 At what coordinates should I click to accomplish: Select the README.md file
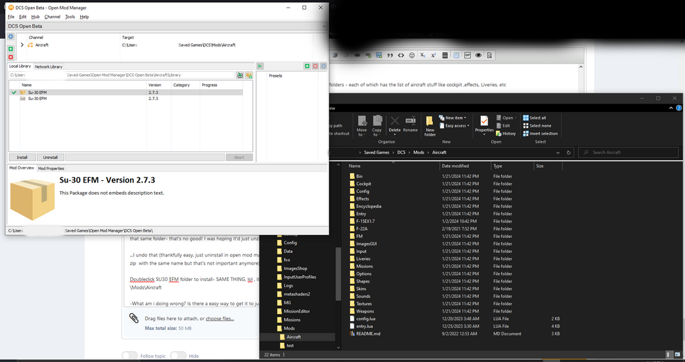[368, 334]
